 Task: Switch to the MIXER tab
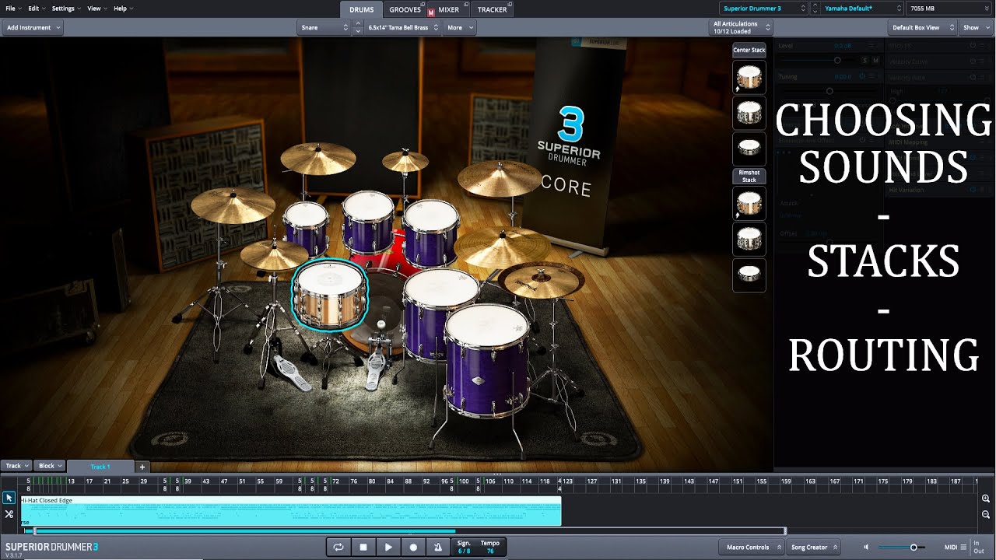click(x=449, y=9)
